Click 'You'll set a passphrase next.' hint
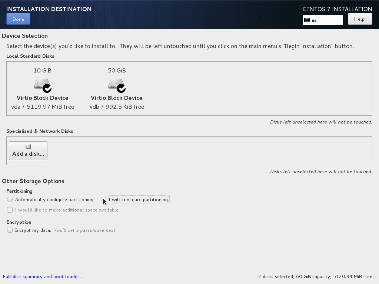The height and width of the screenshot is (284, 379). click(x=85, y=230)
